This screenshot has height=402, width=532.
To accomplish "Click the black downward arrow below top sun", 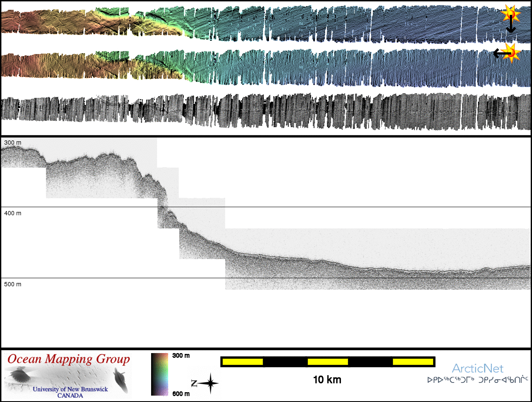I will pyautogui.click(x=511, y=27).
